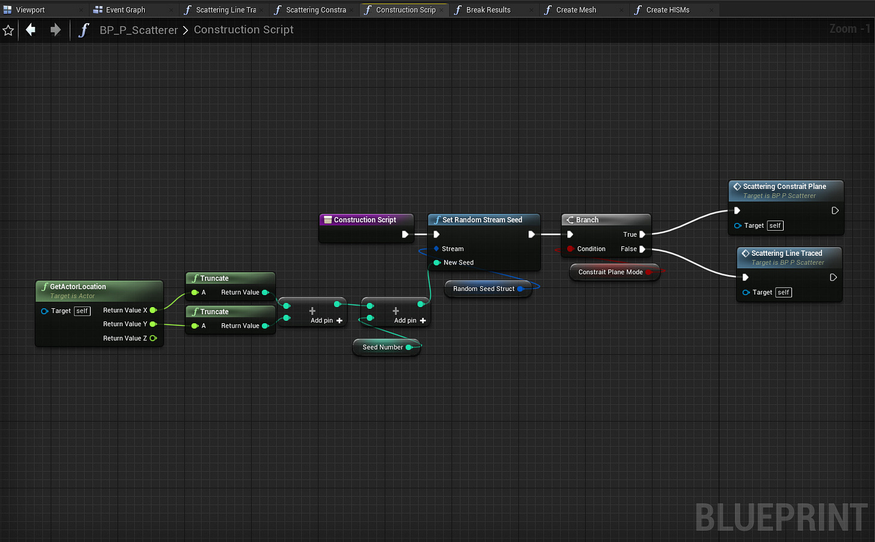Click Random Seed Struct output pin
This screenshot has height=542, width=875.
coord(520,289)
